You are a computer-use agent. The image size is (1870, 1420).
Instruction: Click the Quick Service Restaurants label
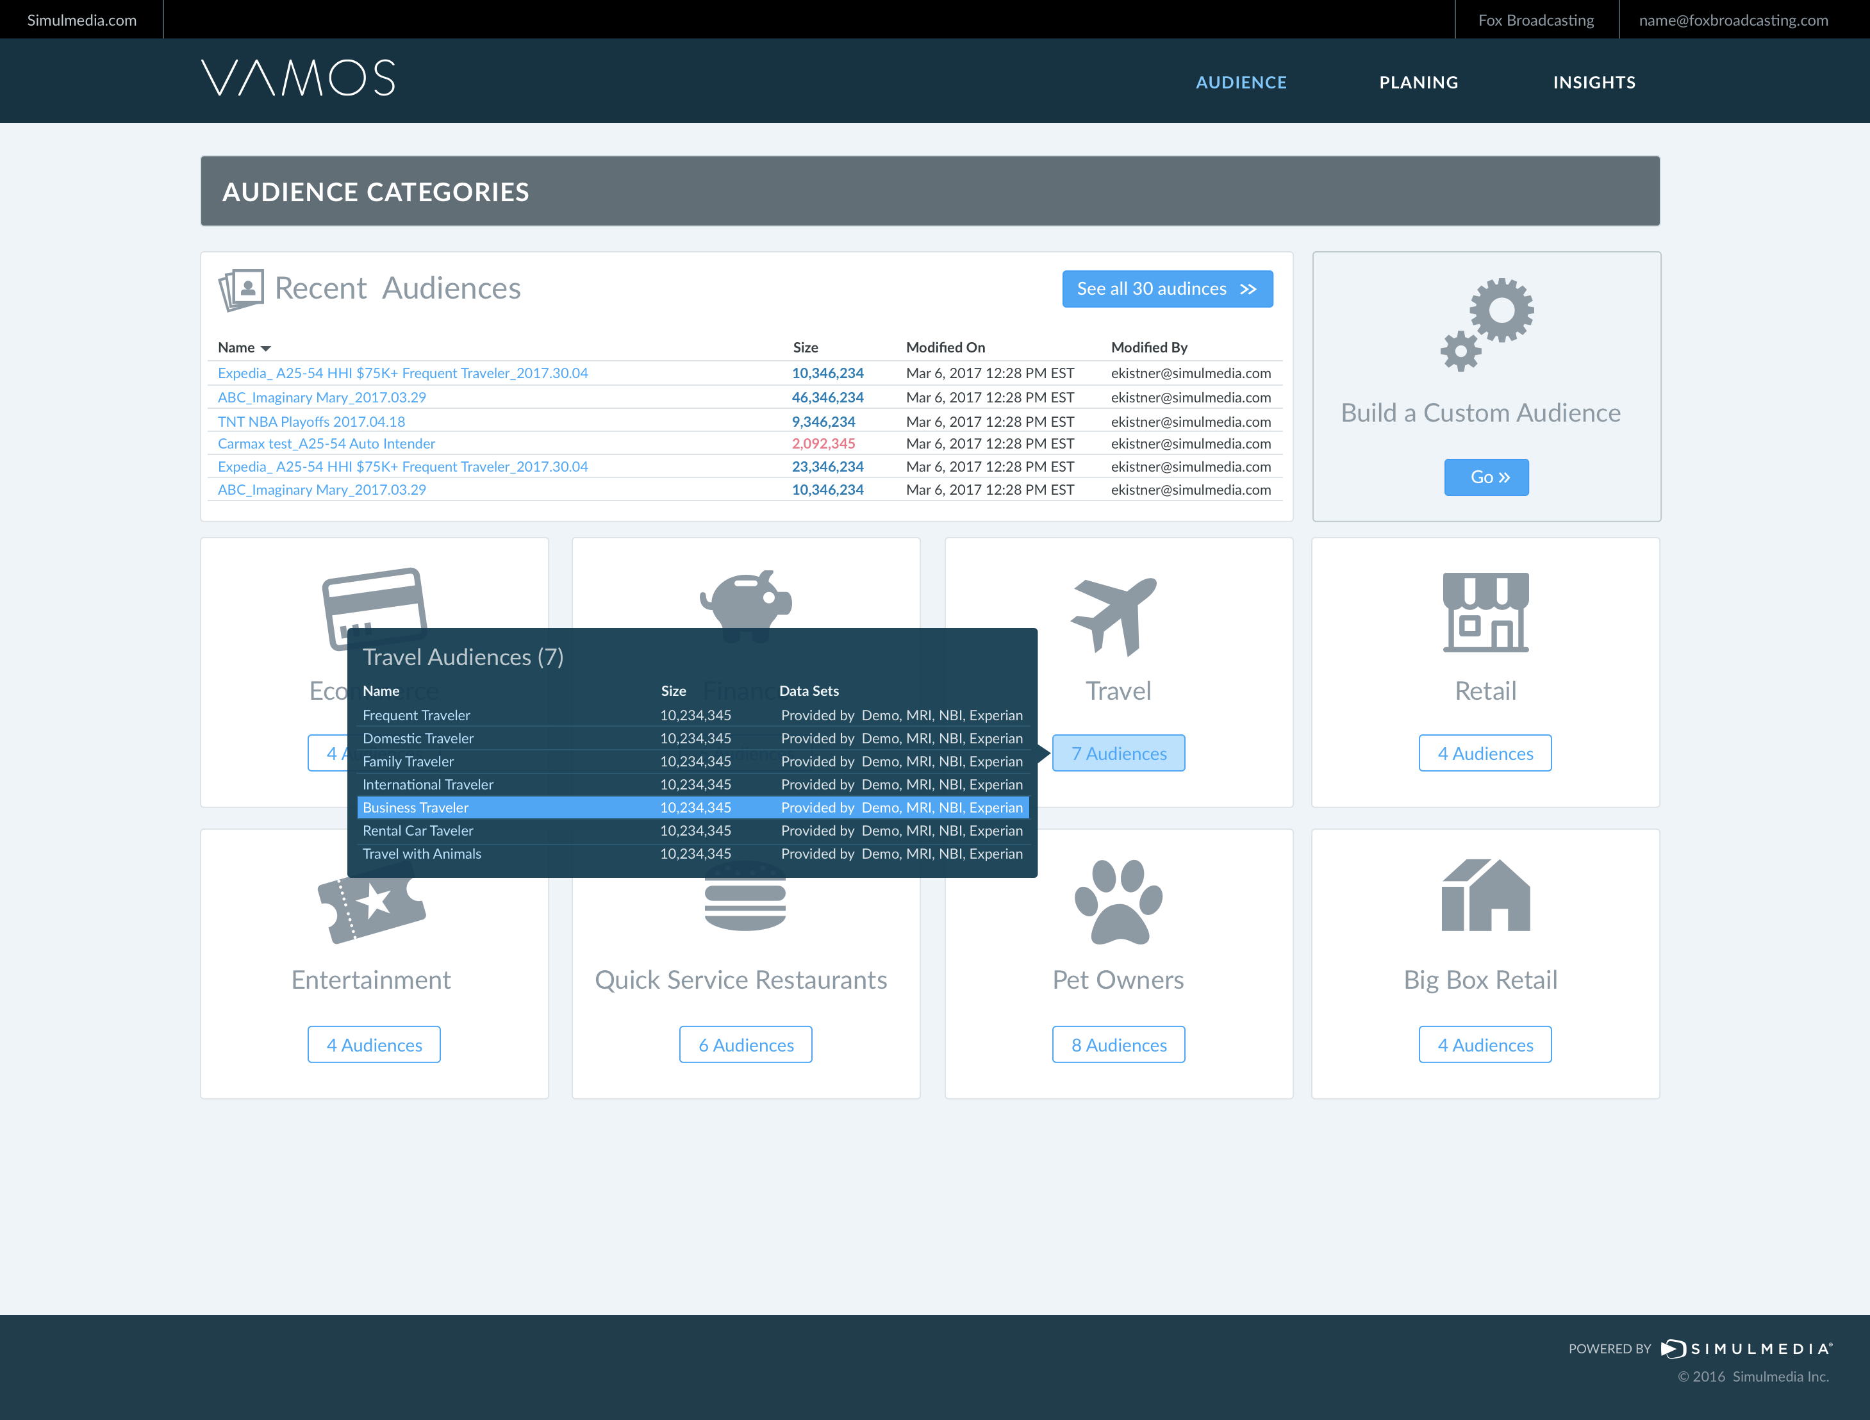(741, 980)
